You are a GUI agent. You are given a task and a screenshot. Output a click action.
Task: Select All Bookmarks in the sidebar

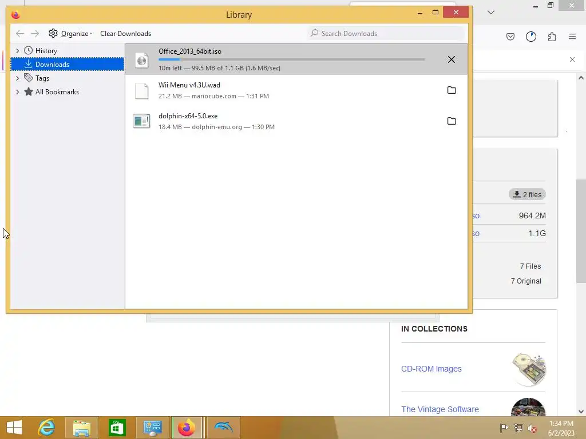(57, 92)
